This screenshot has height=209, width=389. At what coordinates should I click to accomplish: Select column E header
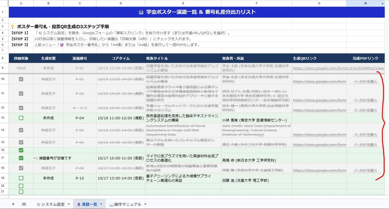(x=183, y=3)
